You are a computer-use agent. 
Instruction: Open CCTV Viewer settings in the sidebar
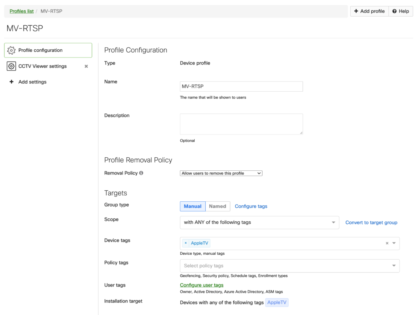[42, 66]
